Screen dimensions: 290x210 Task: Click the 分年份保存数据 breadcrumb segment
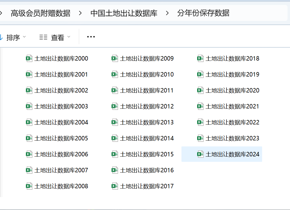tap(203, 13)
